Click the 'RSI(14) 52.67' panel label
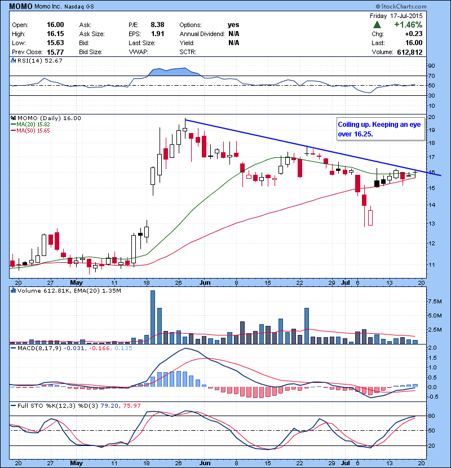The width and height of the screenshot is (451, 468). coord(40,60)
